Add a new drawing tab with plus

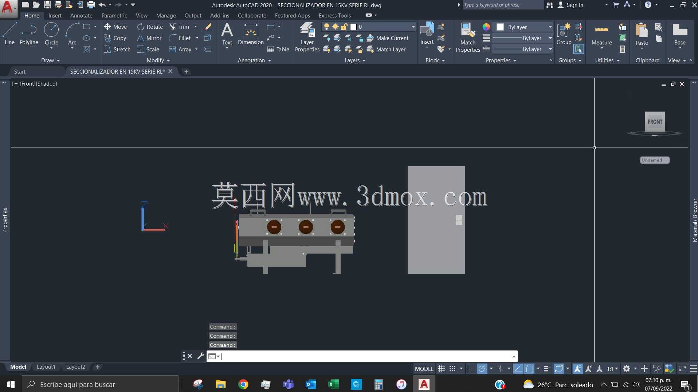click(x=186, y=71)
